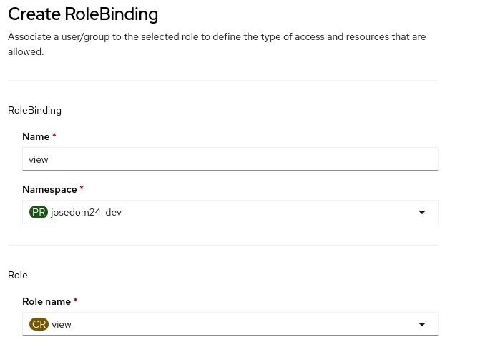Click the Role name field label
The height and width of the screenshot is (357, 480).
click(x=47, y=301)
